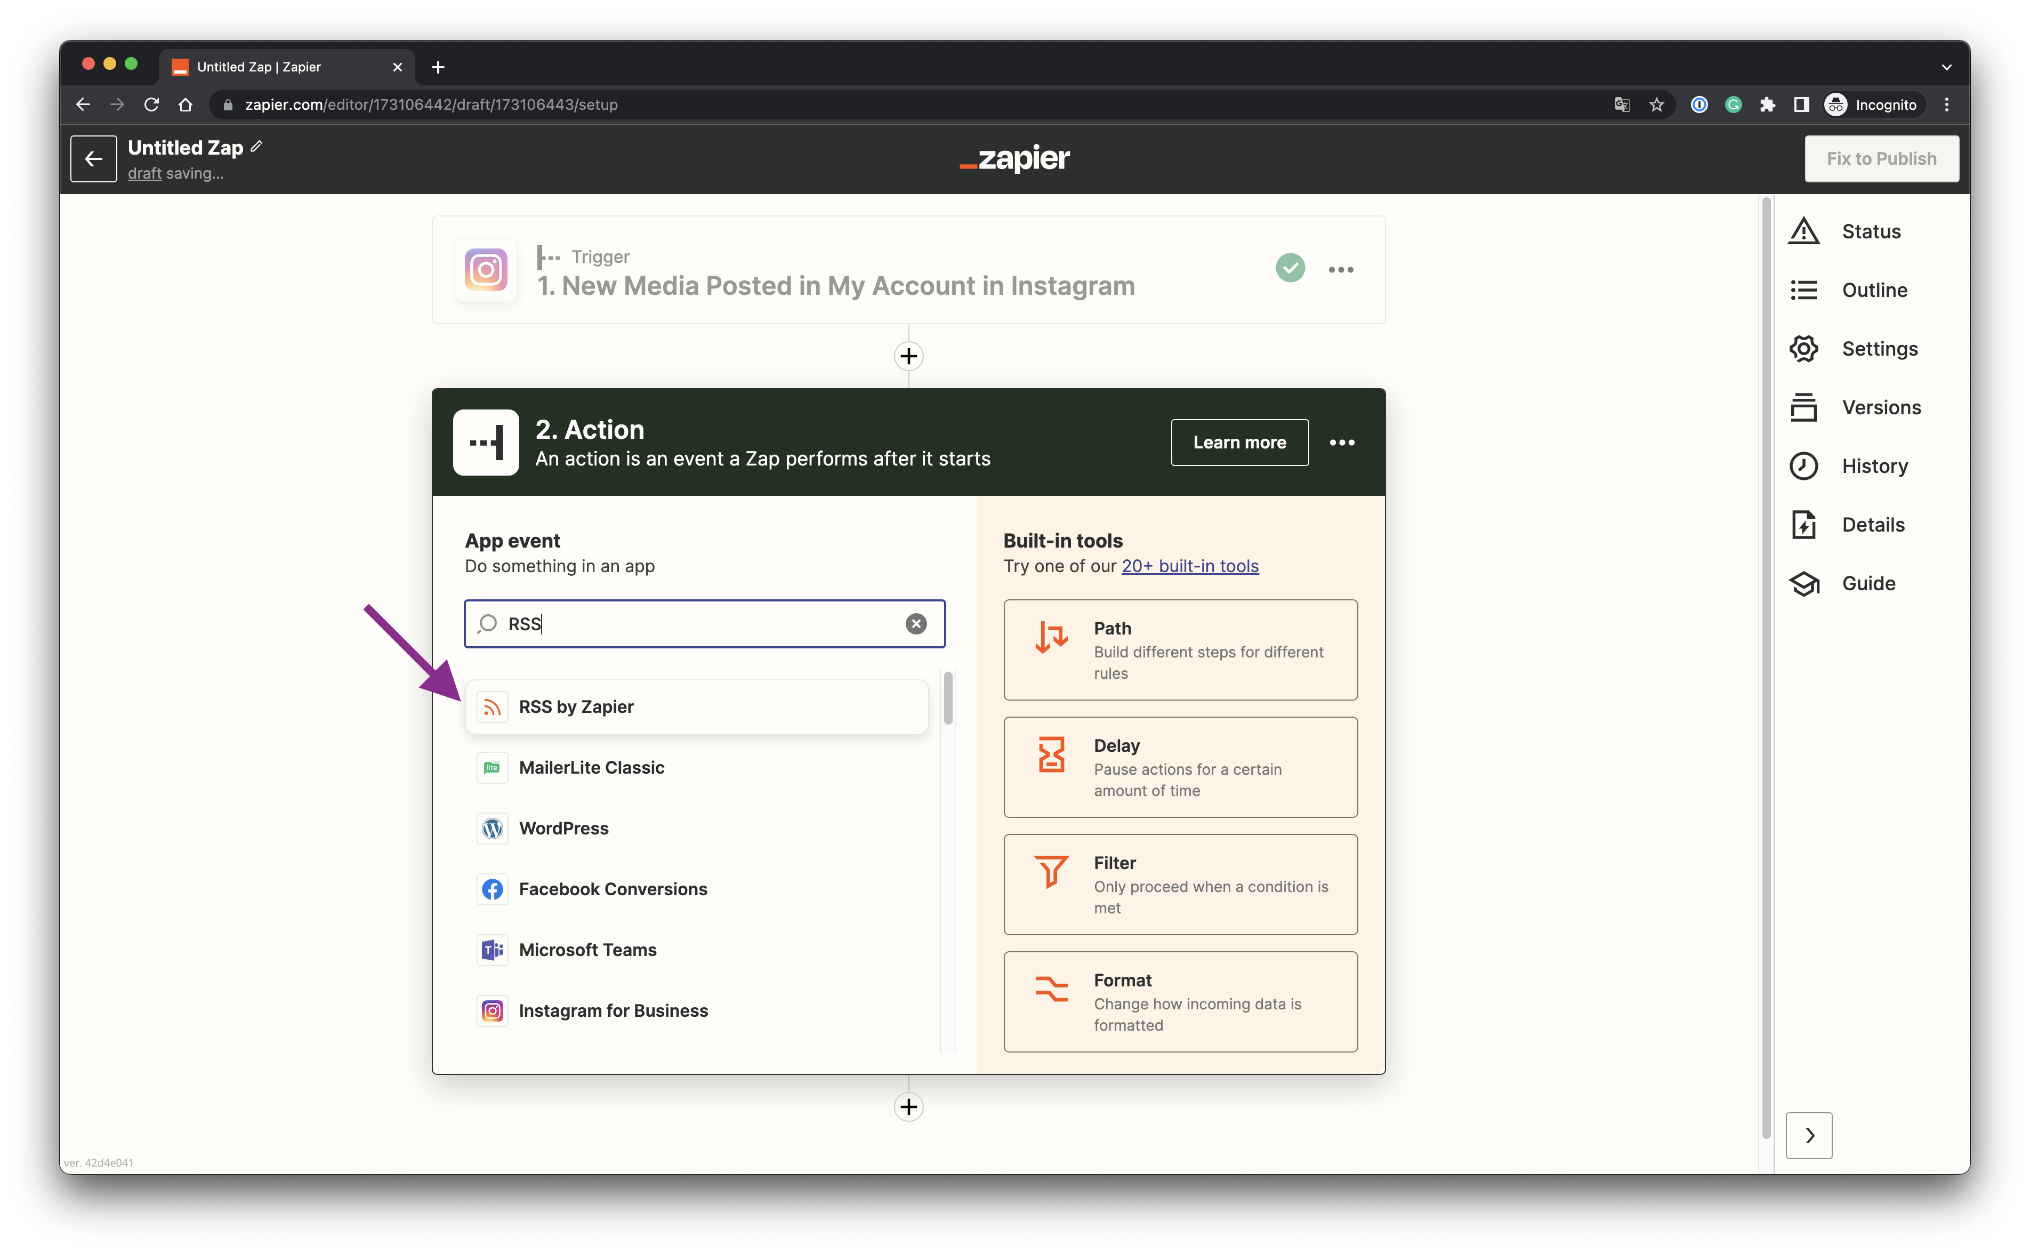Click the app results scrollbar
Viewport: 2030px width, 1253px height.
[948, 698]
